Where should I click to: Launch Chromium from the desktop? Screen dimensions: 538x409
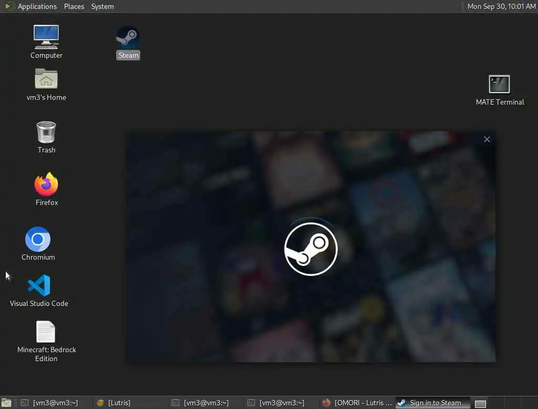38,243
